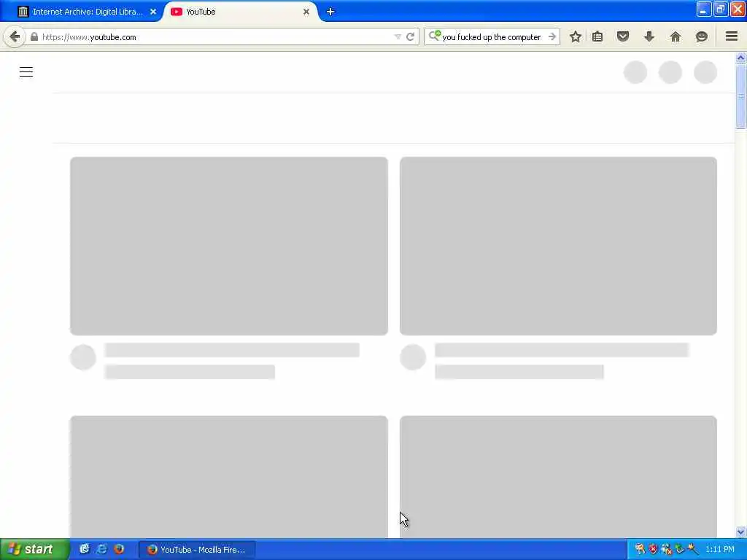Screen dimensions: 747x560
Task: Bookmark this page with the star icon
Action: (x=576, y=36)
